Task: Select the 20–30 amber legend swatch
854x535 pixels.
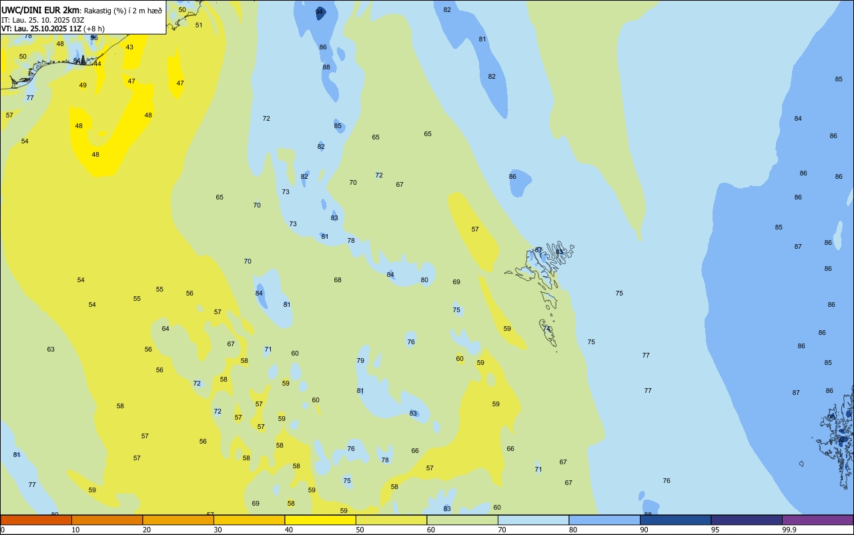Action: pyautogui.click(x=178, y=520)
